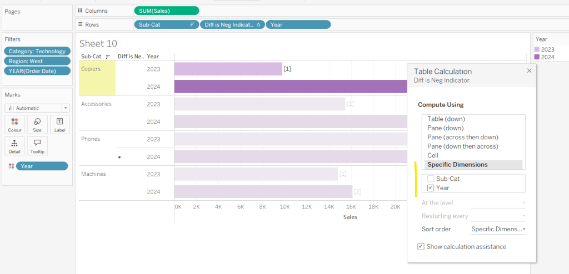Uncheck the Year dimension checkbox
The height and width of the screenshot is (274, 569).
tap(431, 188)
